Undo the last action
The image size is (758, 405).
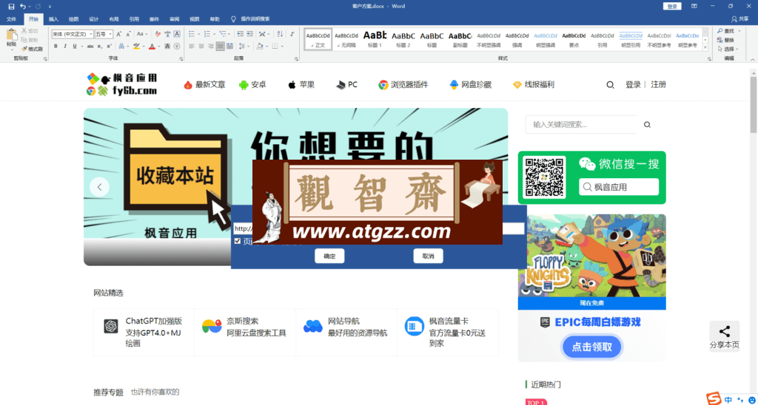coord(22,6)
